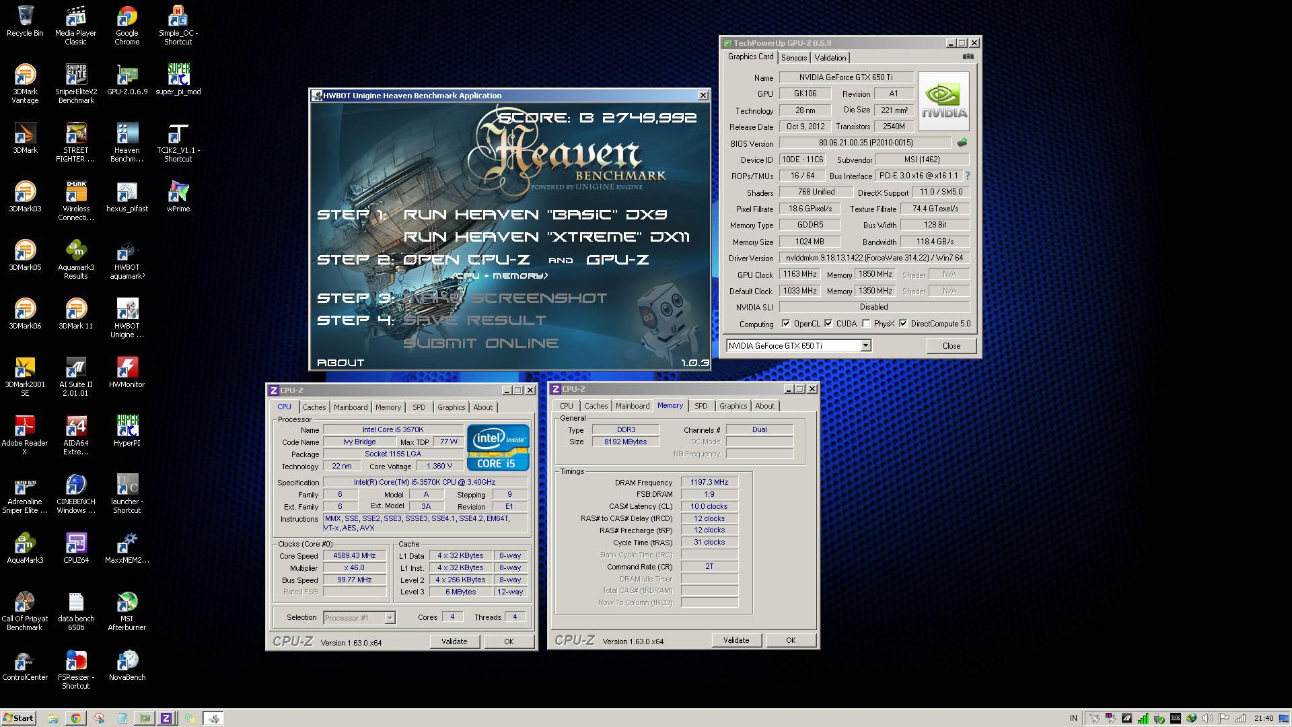Open the GPU selection dropdown in GPU-Z
Viewport: 1292px width, 727px height.
[x=866, y=345]
